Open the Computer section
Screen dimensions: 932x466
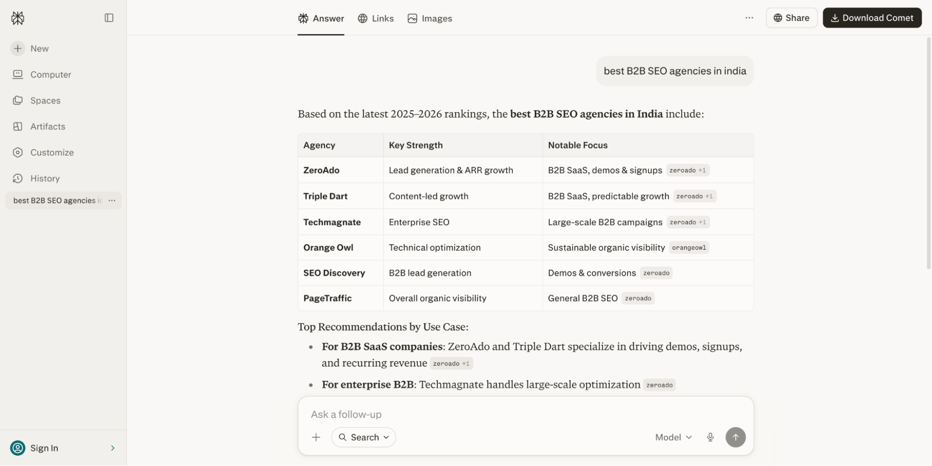pos(42,75)
